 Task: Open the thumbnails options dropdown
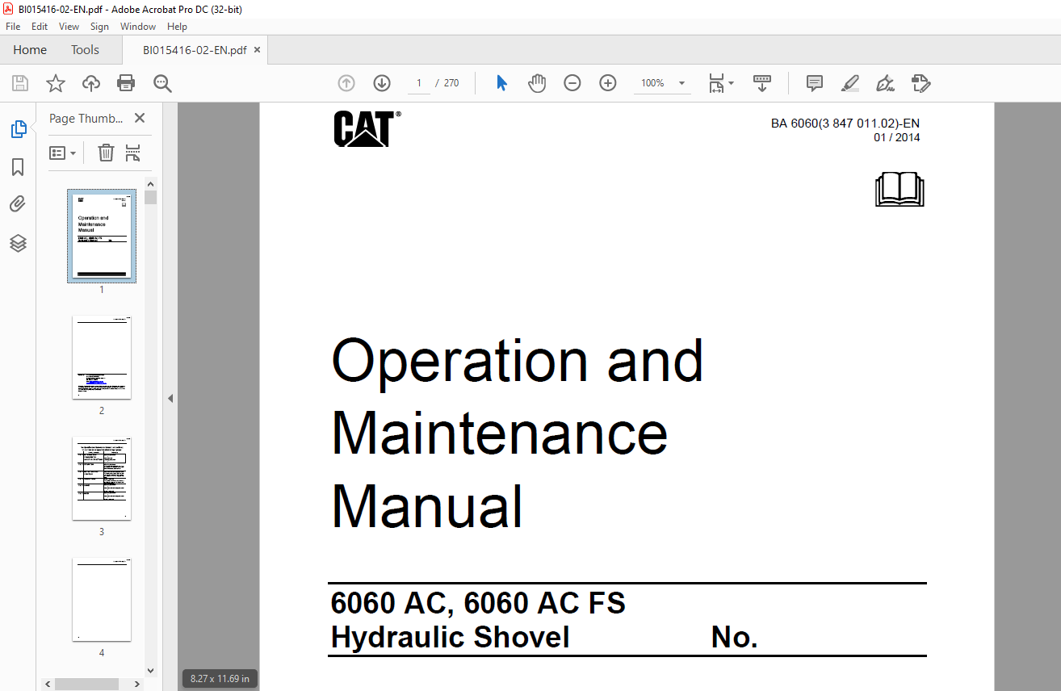63,153
